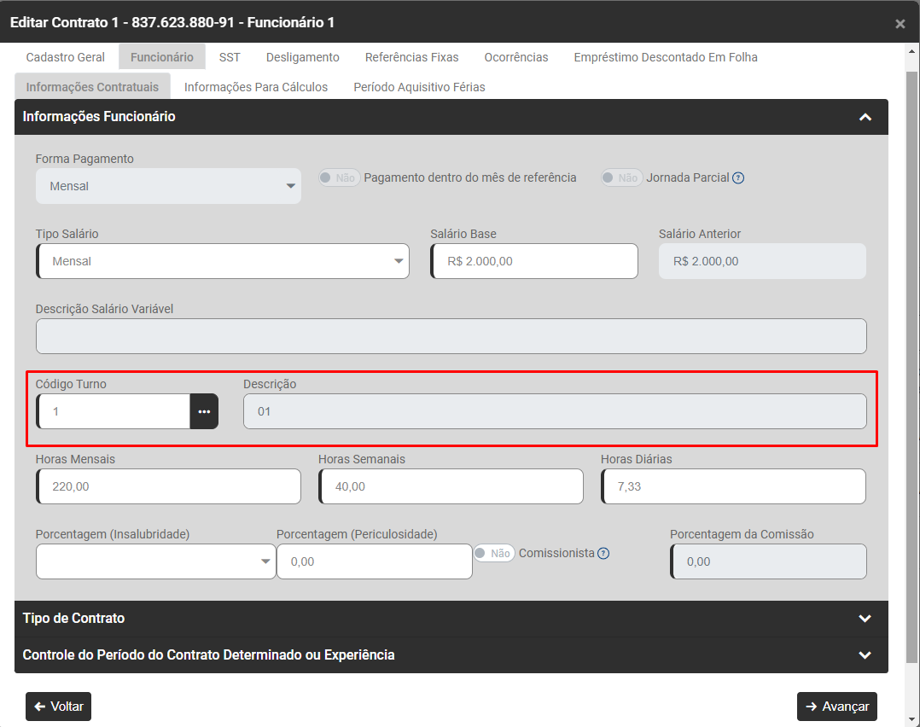Click the dialog's vertical scrollbar
Viewport: 920px width, 727px height.
click(x=911, y=341)
